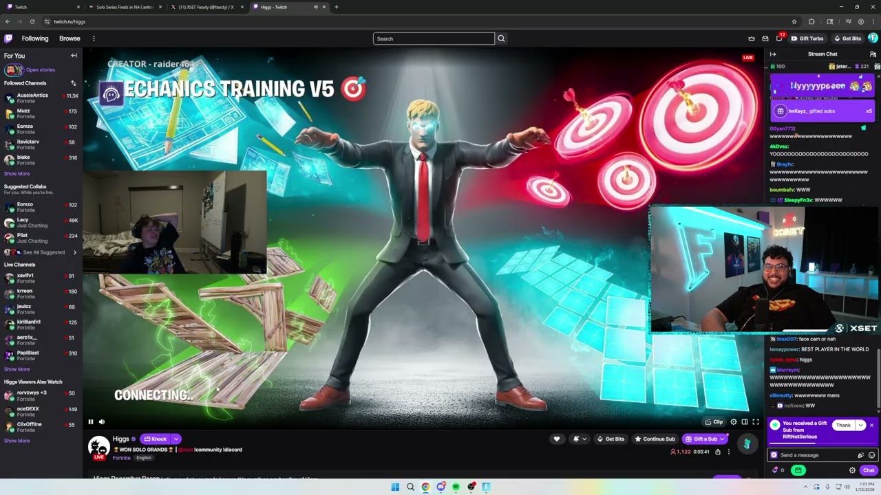Click the Gift Turbo button
This screenshot has width=881, height=495.
[x=807, y=38]
